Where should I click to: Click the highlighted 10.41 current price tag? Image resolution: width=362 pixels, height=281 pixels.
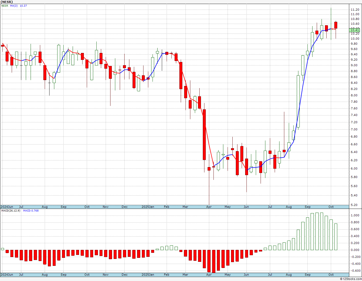tap(355, 30)
